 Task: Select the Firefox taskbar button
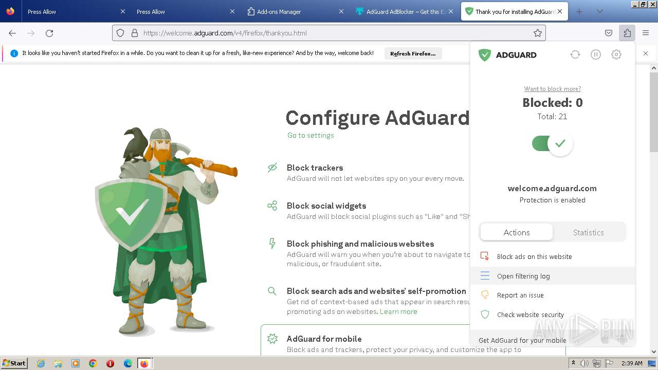tap(144, 363)
